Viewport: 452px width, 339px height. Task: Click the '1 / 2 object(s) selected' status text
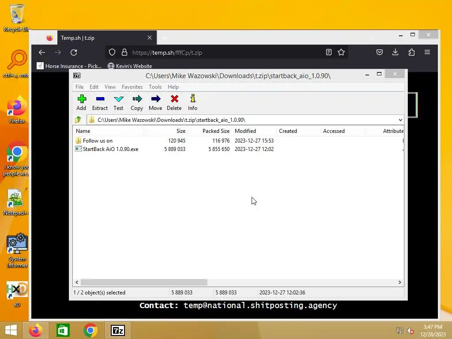[x=99, y=293]
